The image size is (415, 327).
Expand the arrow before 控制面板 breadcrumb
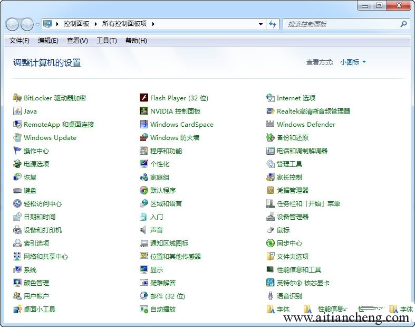(x=57, y=24)
